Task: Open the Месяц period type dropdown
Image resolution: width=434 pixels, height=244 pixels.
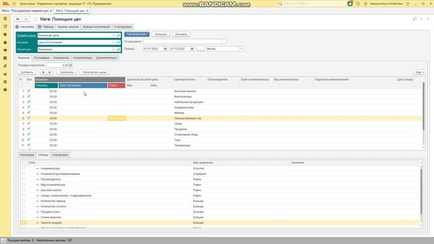Action: (241, 49)
